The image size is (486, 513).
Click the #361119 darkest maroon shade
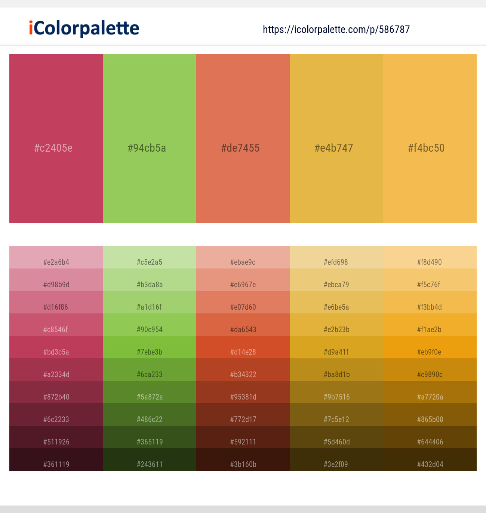point(56,464)
